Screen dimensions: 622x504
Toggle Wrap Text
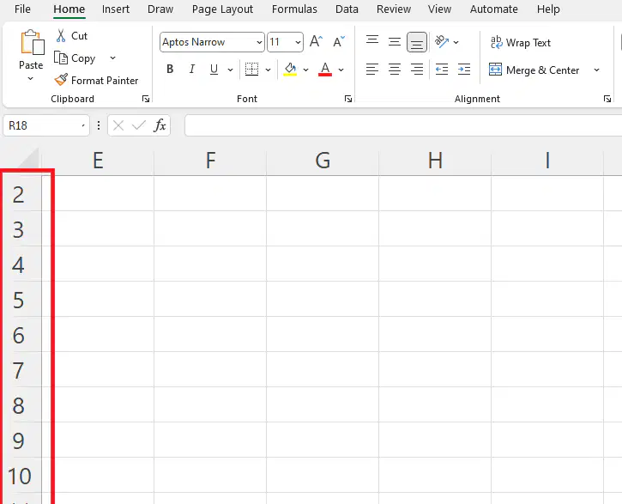pos(521,42)
